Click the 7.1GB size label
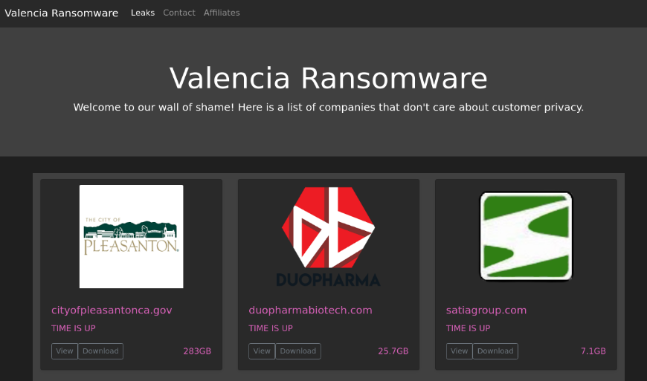The image size is (647, 381). [x=593, y=351]
